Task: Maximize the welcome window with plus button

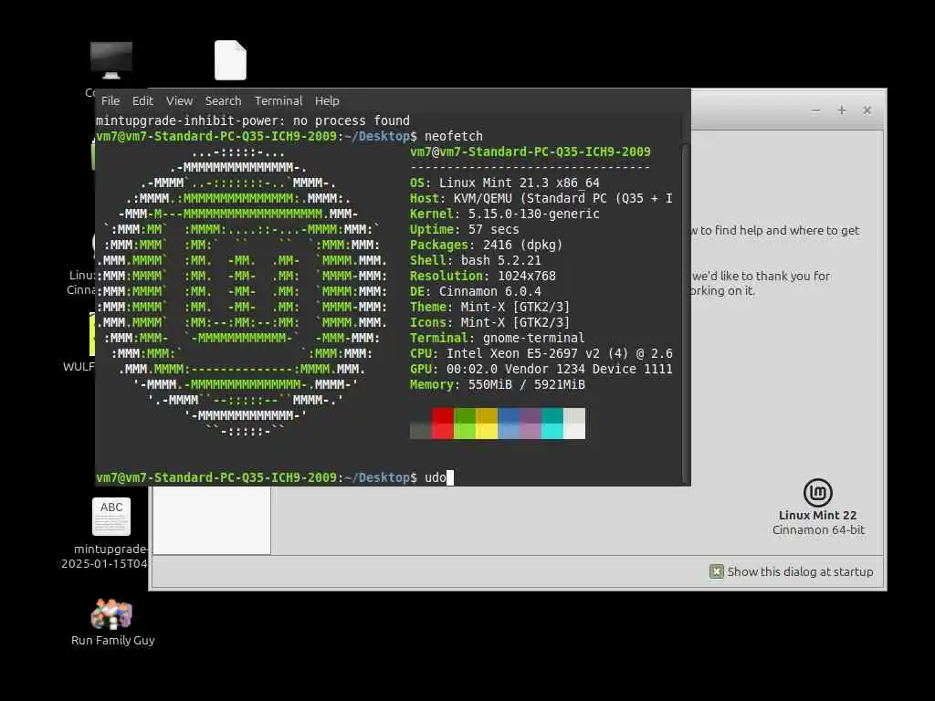Action: tap(841, 110)
